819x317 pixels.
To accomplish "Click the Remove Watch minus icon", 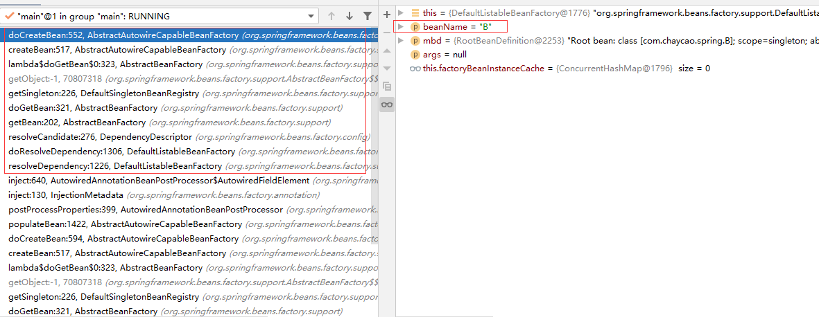I will click(x=387, y=32).
